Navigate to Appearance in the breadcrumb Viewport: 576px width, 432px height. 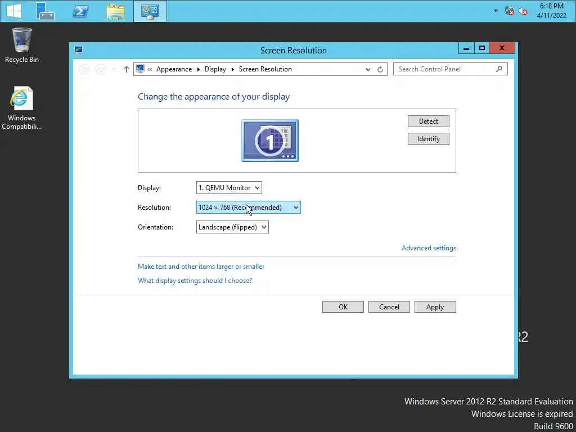click(x=174, y=69)
